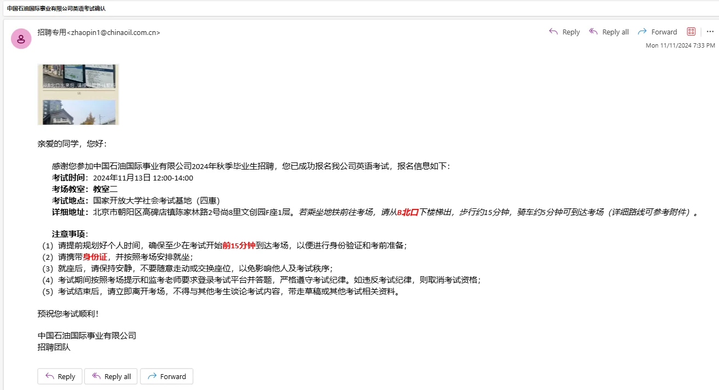Click sender address zhaopin1@chinaoil.com.cn

[x=113, y=32]
